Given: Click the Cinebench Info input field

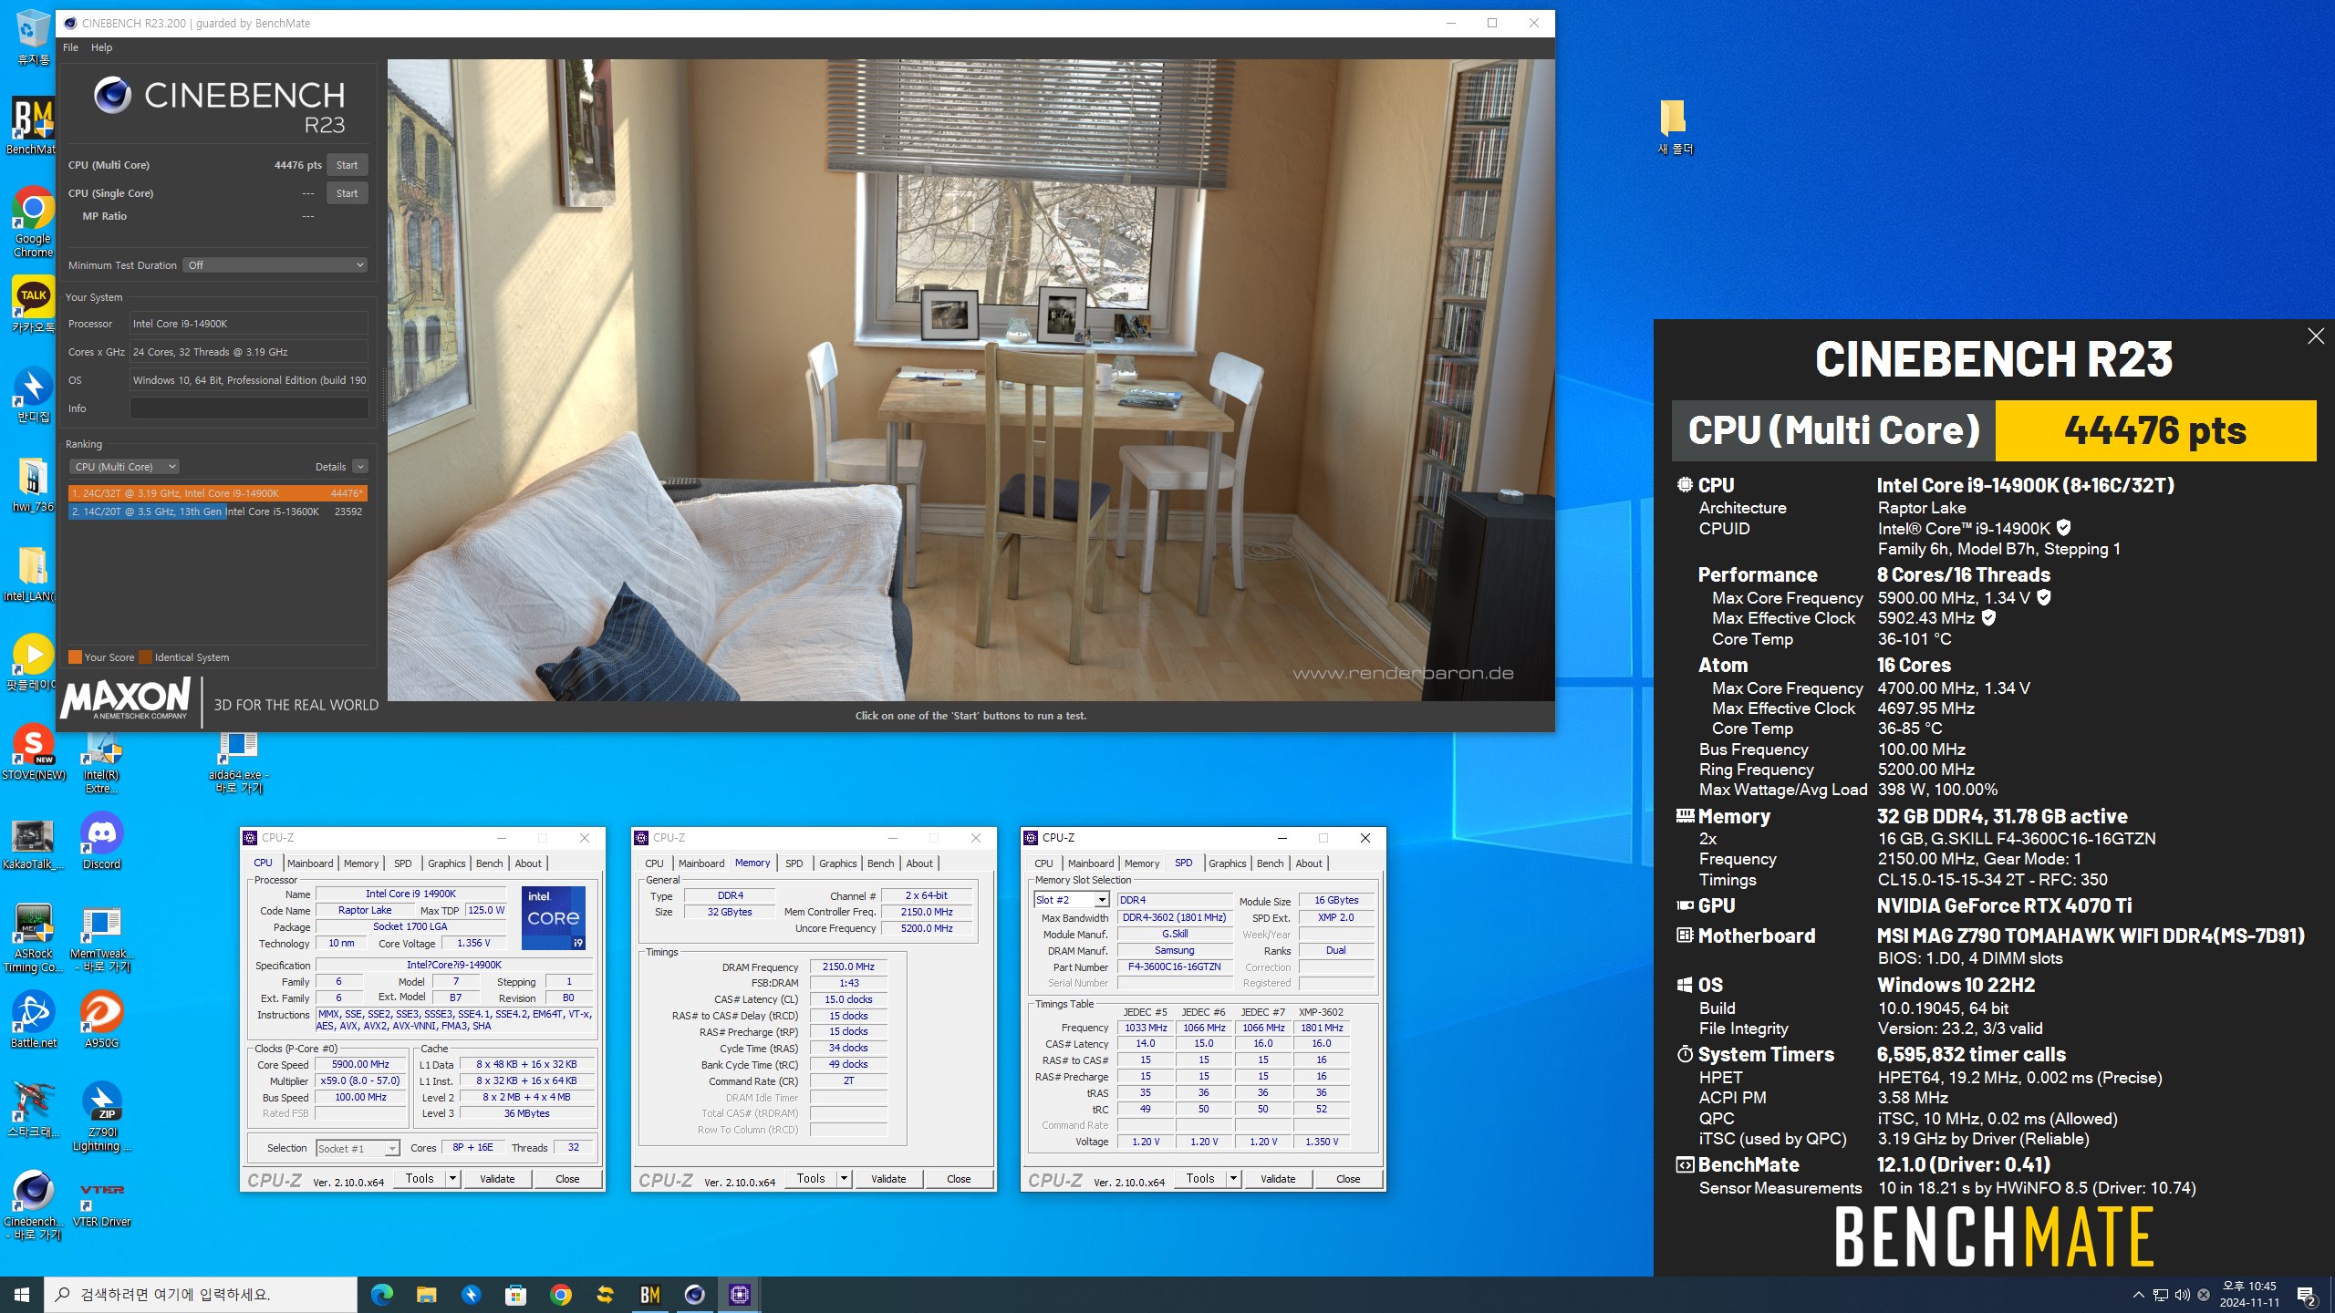Looking at the screenshot, I should pyautogui.click(x=249, y=408).
